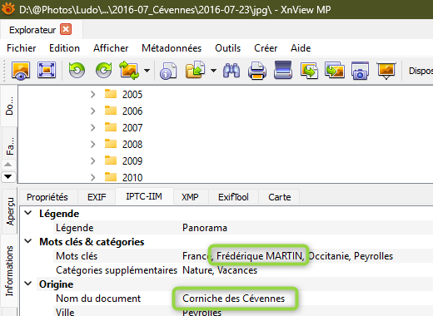The image size is (433, 316).
Task: Open the Afficher menu
Action: [111, 48]
